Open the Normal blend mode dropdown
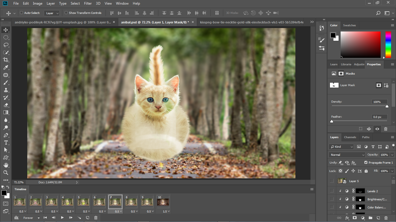This screenshot has height=222, width=396. point(347,155)
